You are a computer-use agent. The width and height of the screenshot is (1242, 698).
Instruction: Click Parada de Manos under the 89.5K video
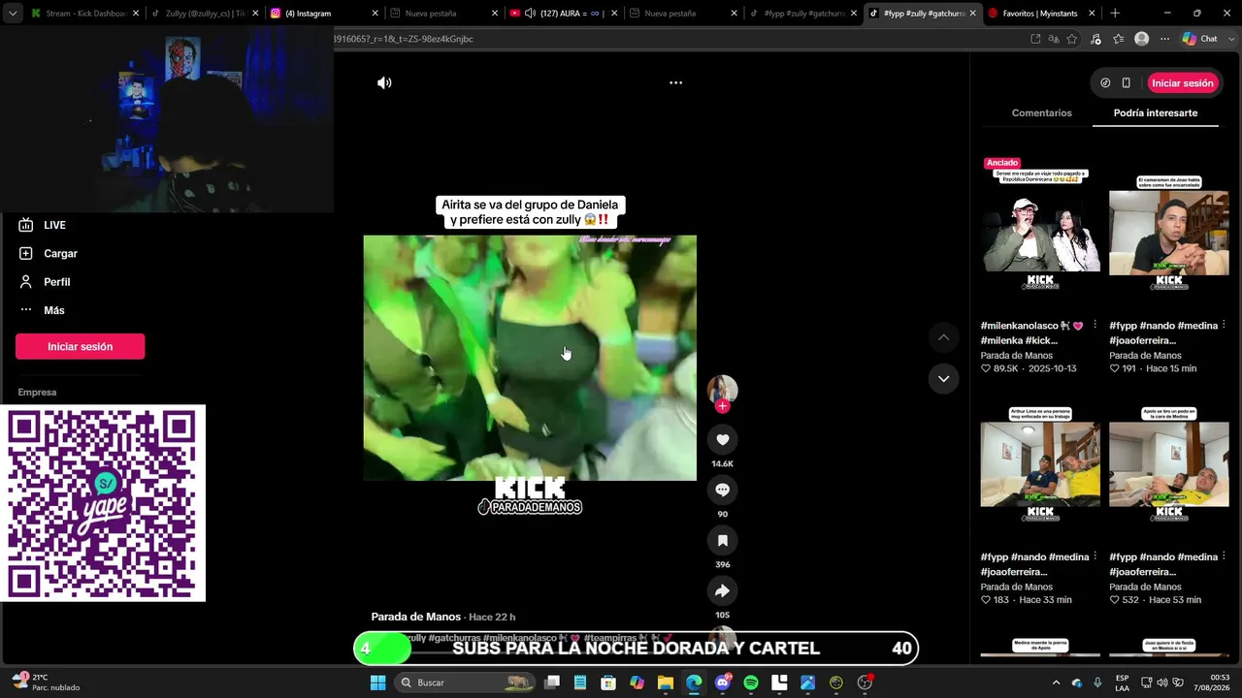click(1017, 356)
